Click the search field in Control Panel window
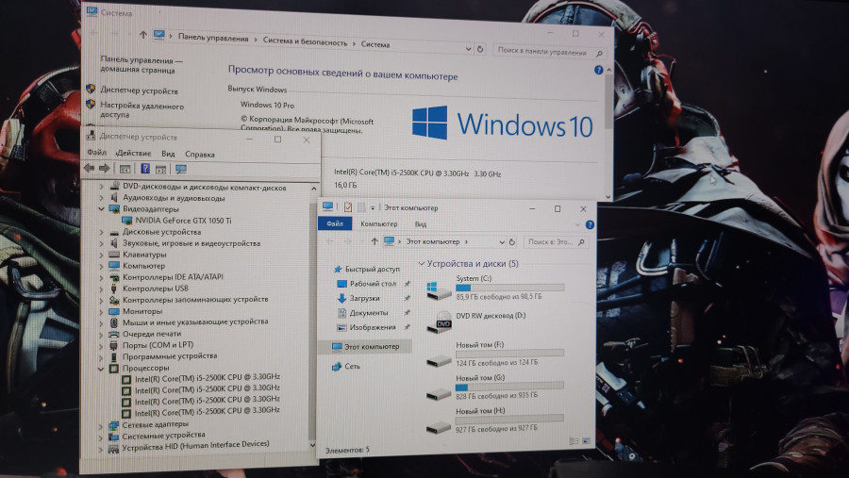 (x=549, y=52)
